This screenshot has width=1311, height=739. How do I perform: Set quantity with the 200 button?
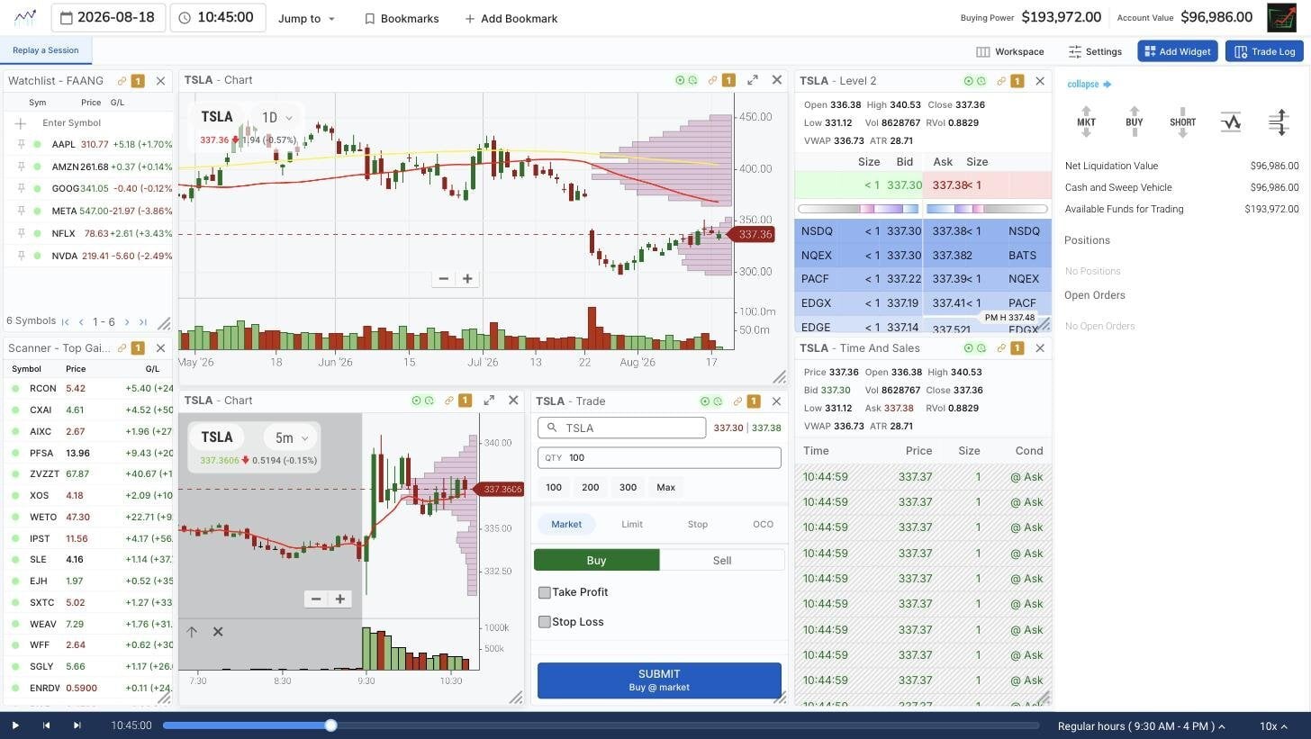(x=591, y=487)
